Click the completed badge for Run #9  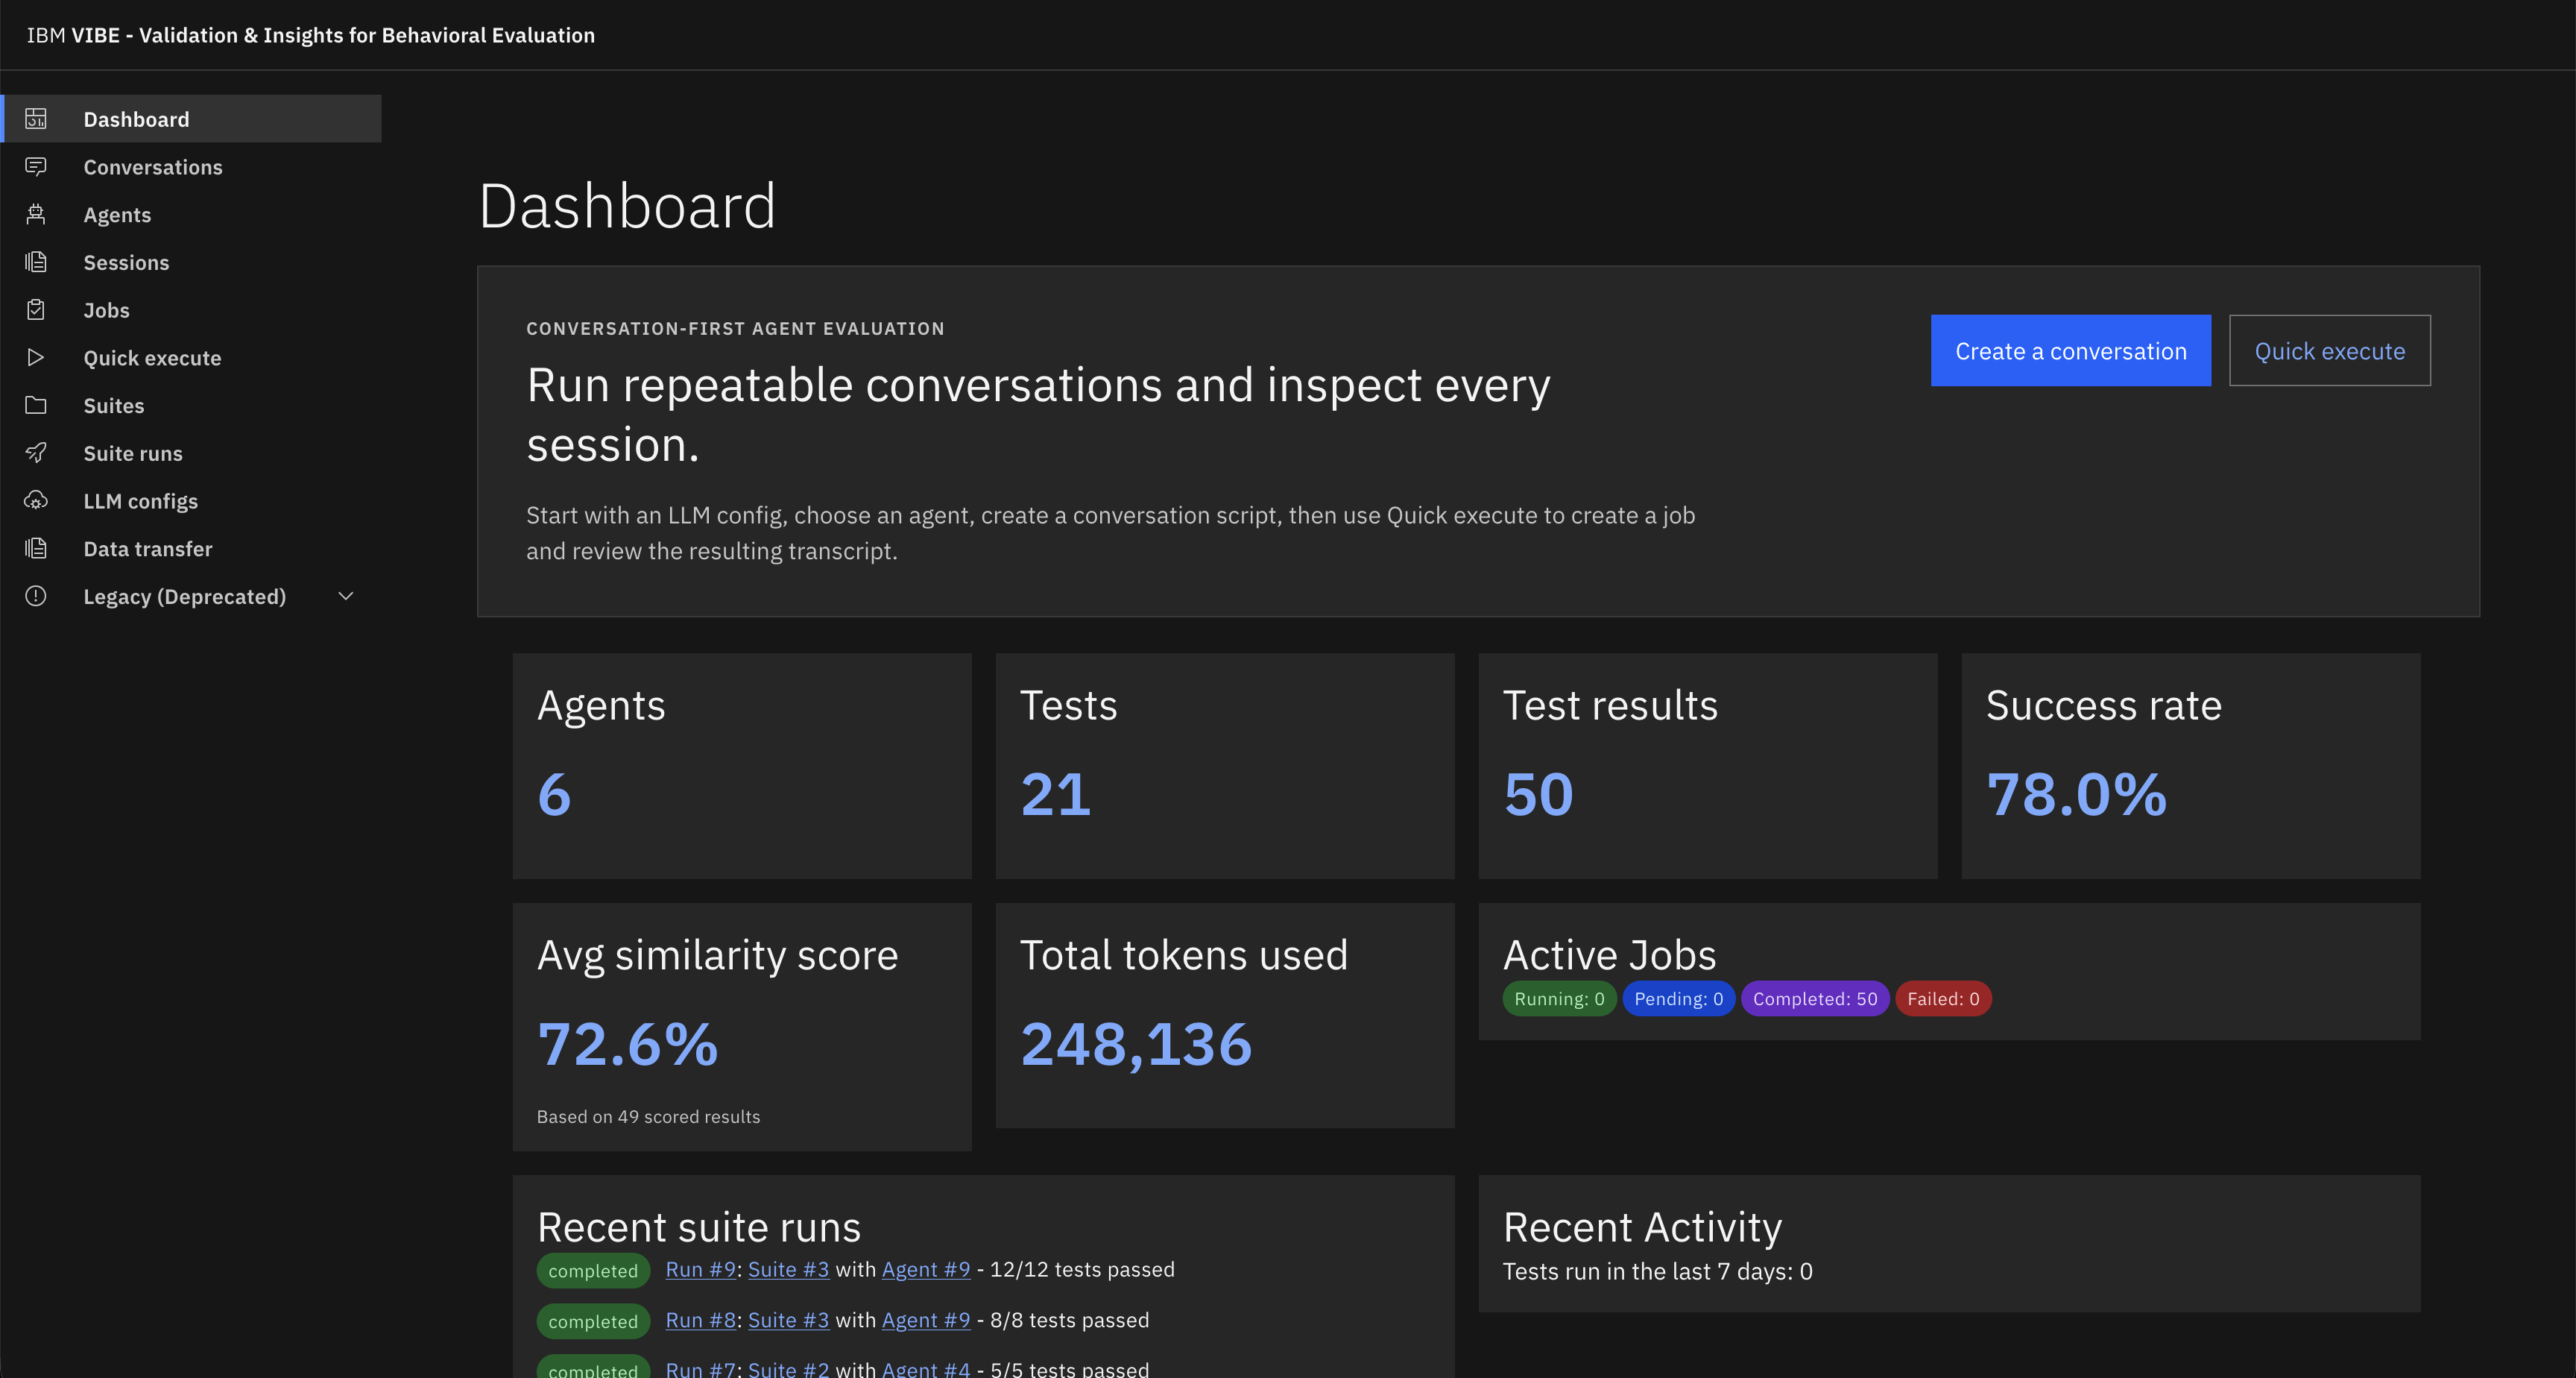click(593, 1271)
